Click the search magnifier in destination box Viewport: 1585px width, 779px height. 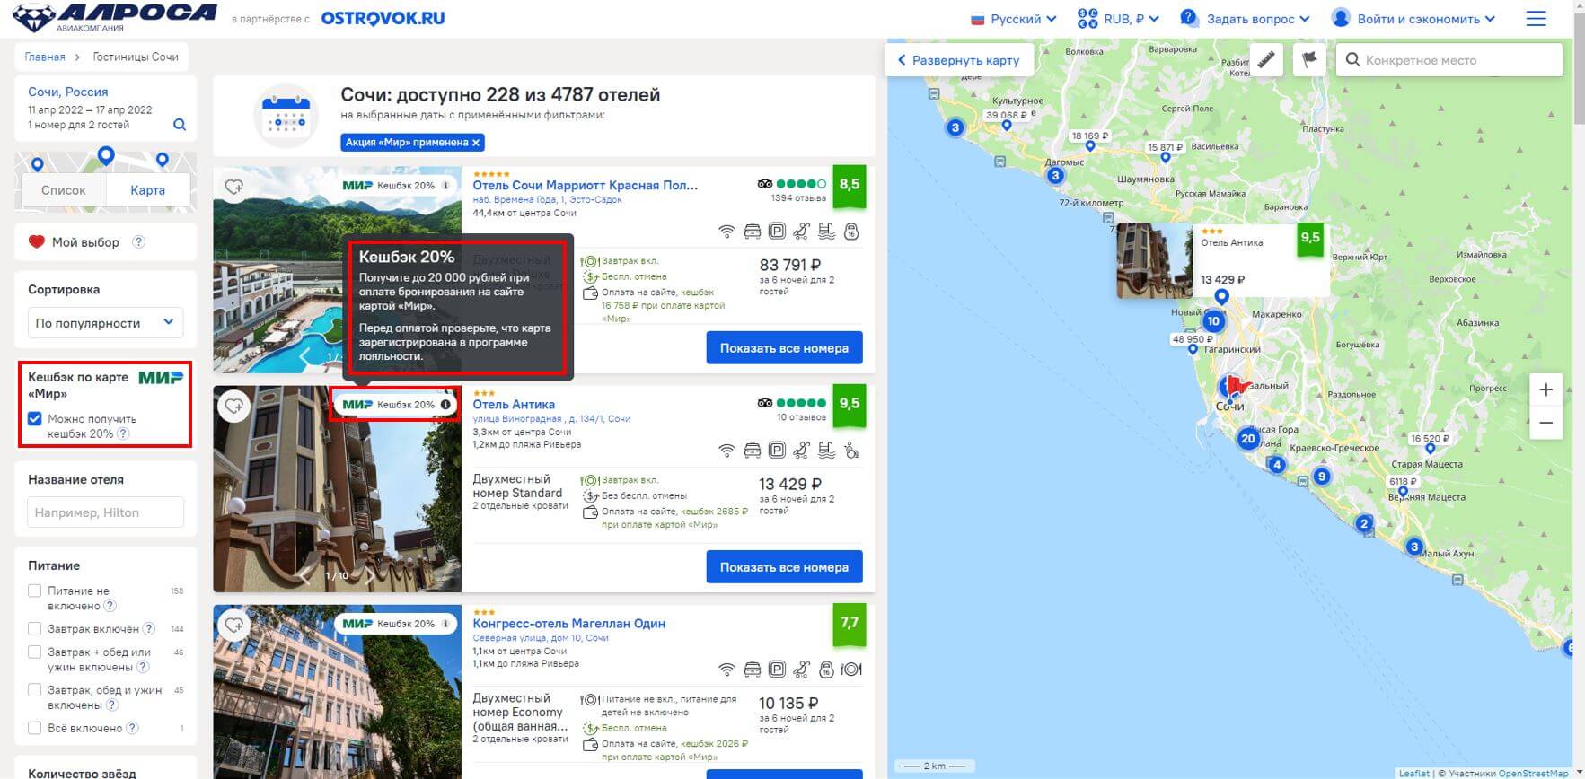[180, 125]
